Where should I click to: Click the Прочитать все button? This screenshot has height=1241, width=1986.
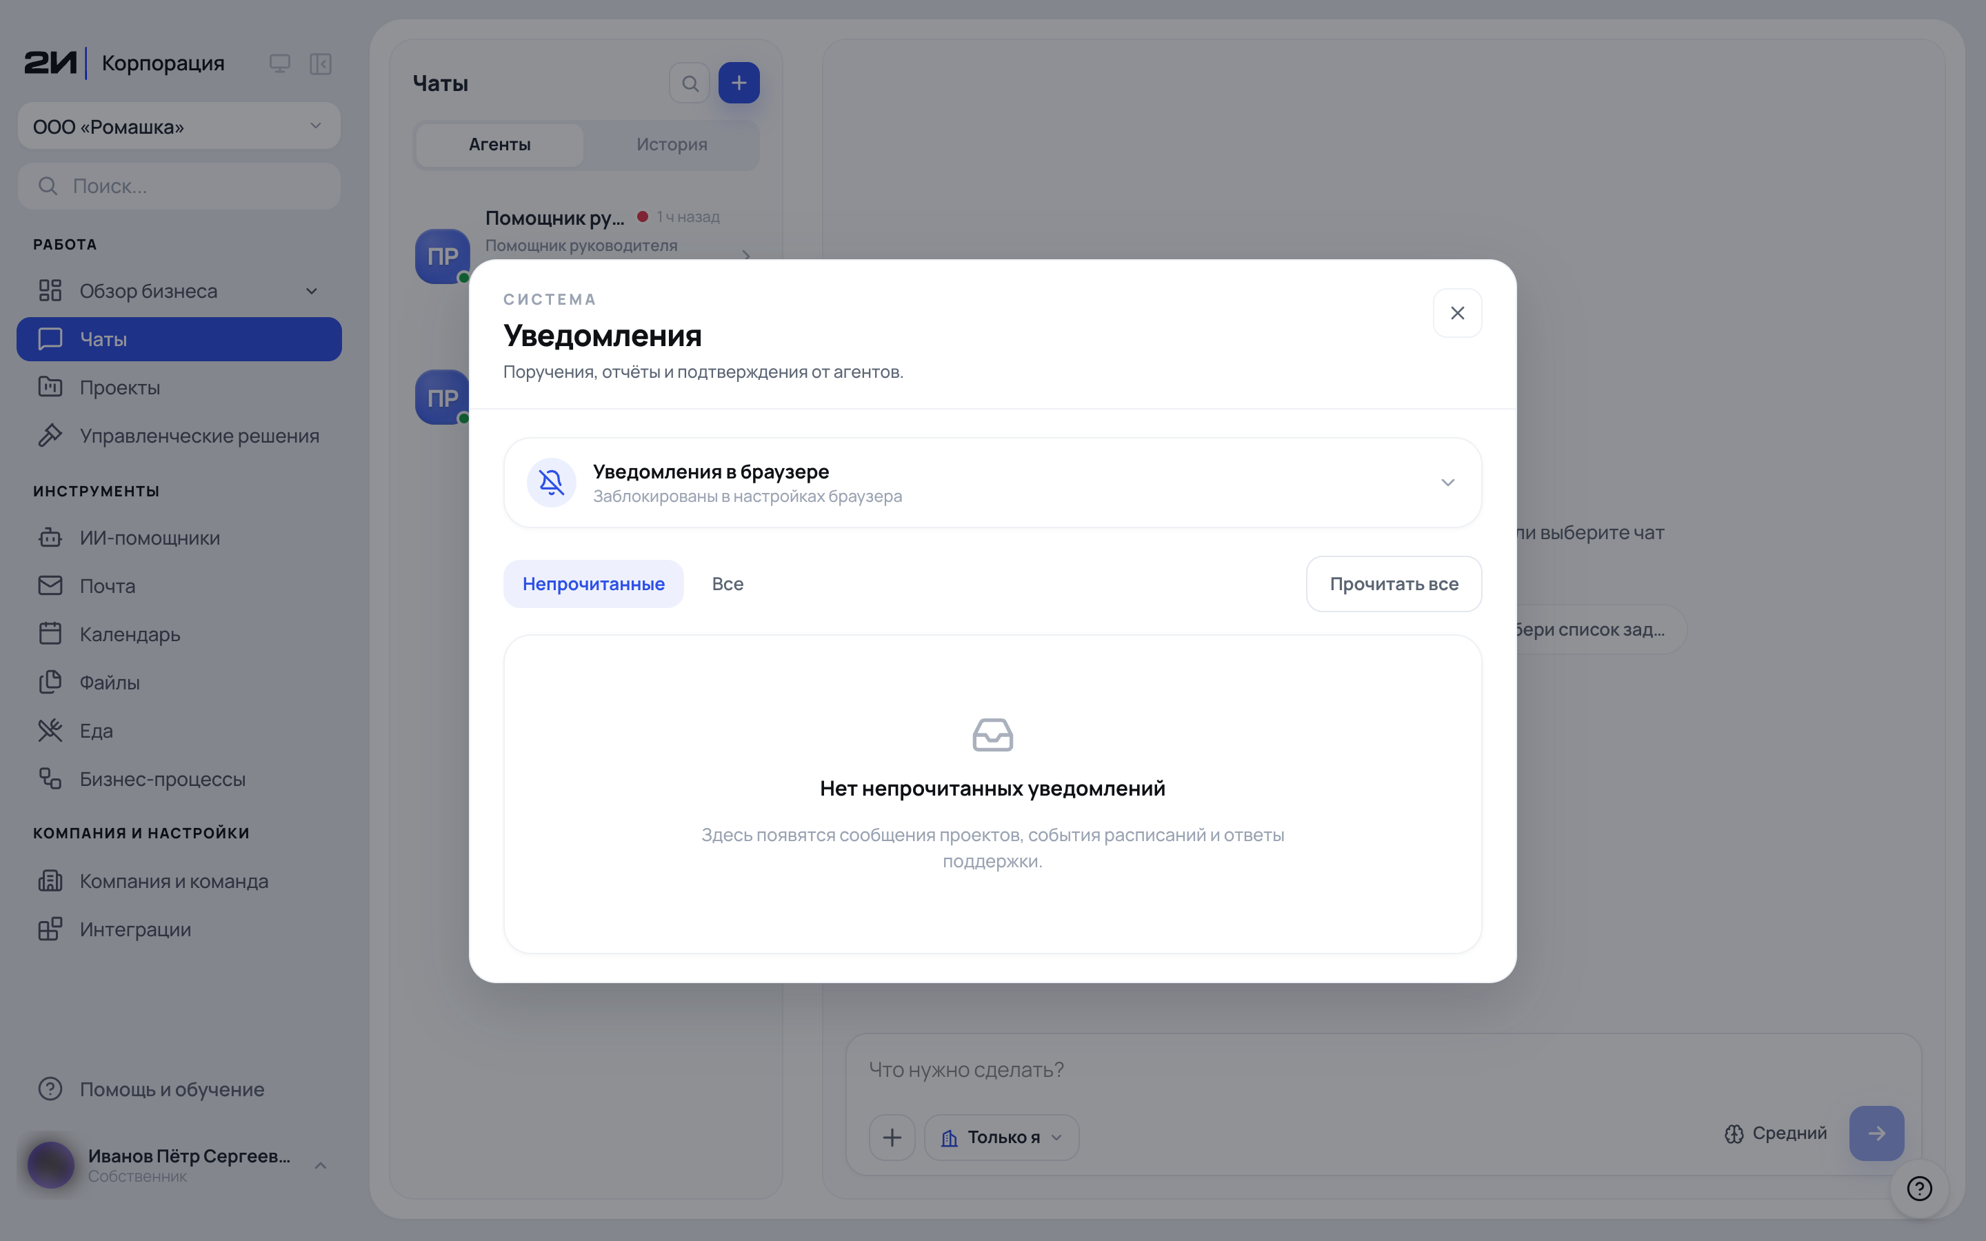[1394, 583]
